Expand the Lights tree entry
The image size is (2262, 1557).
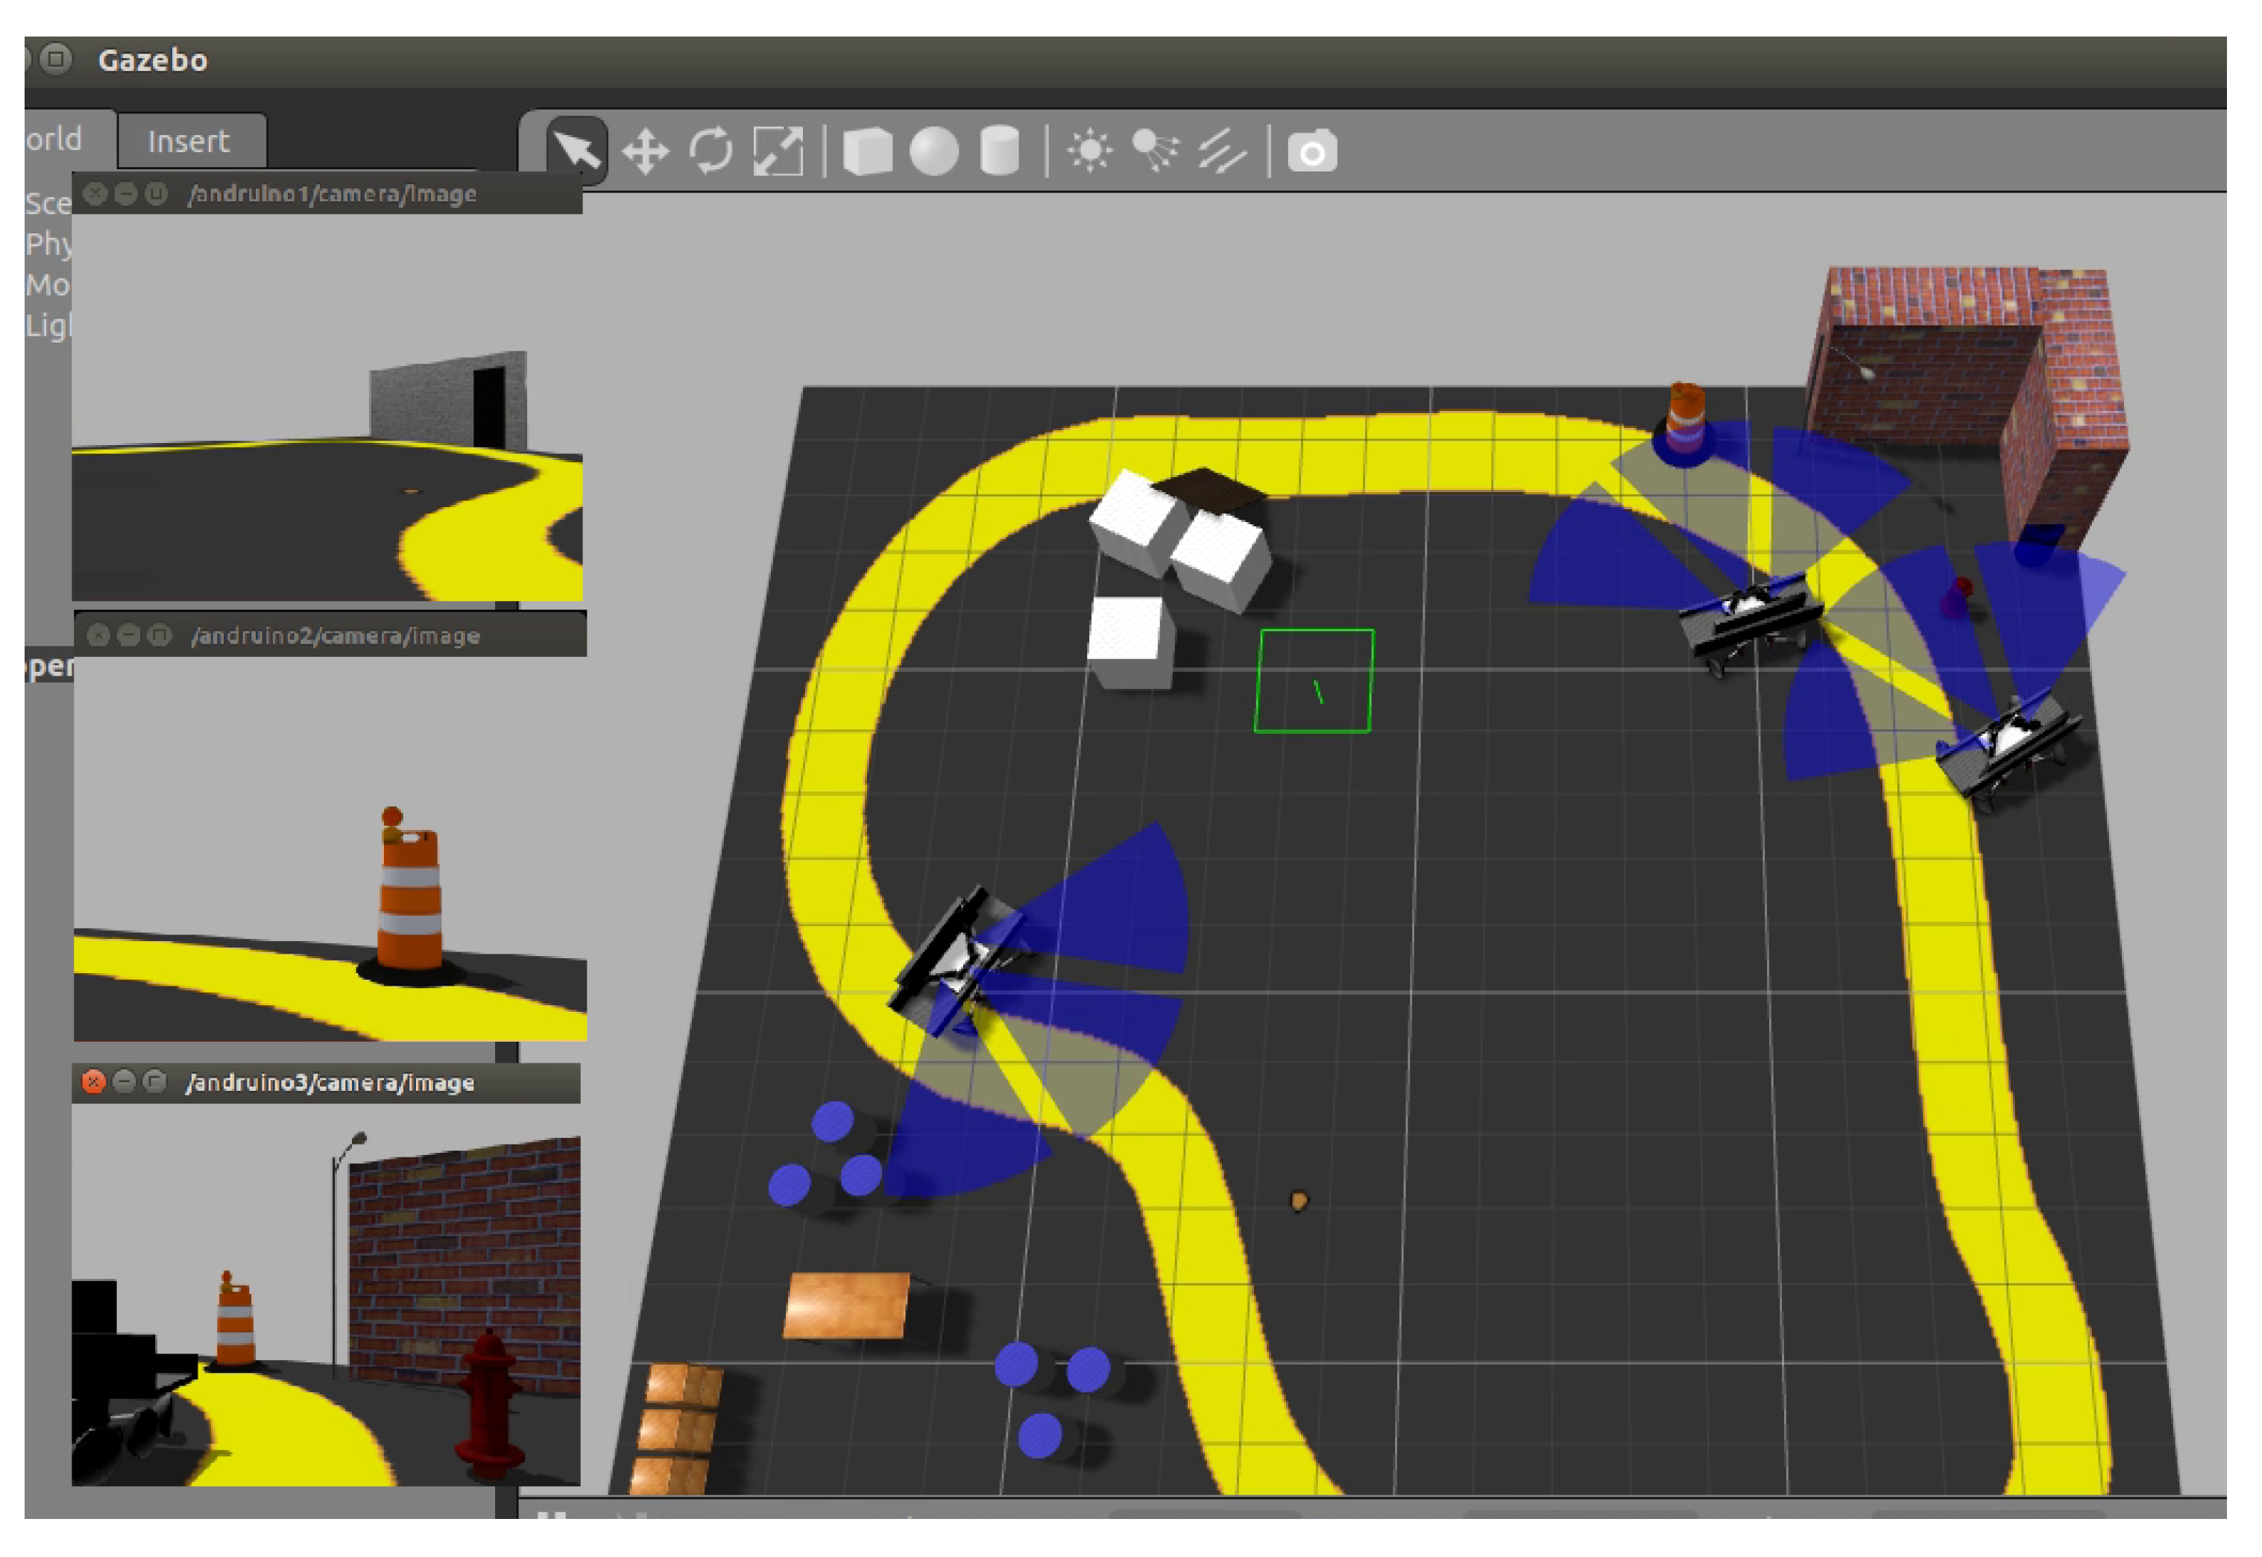tap(48, 326)
